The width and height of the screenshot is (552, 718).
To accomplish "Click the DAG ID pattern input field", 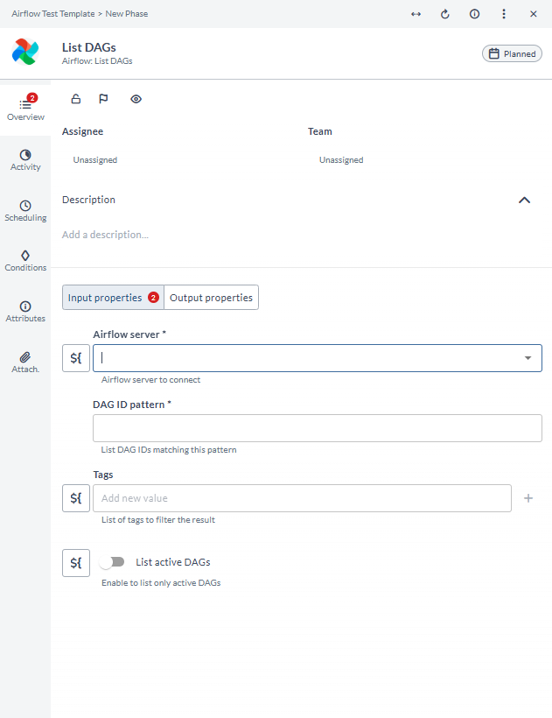I will [318, 428].
